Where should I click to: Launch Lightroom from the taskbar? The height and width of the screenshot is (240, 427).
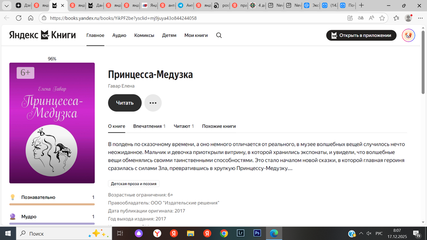241,233
